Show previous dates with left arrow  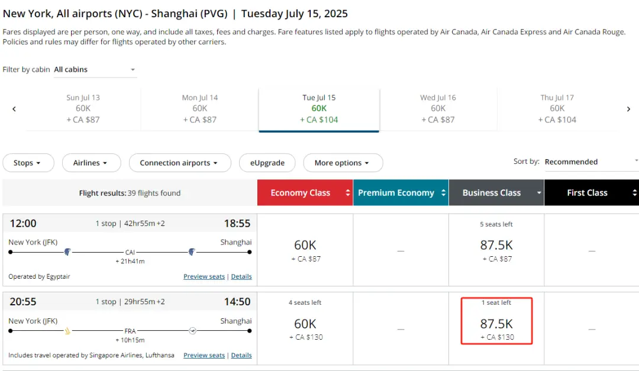coord(14,109)
